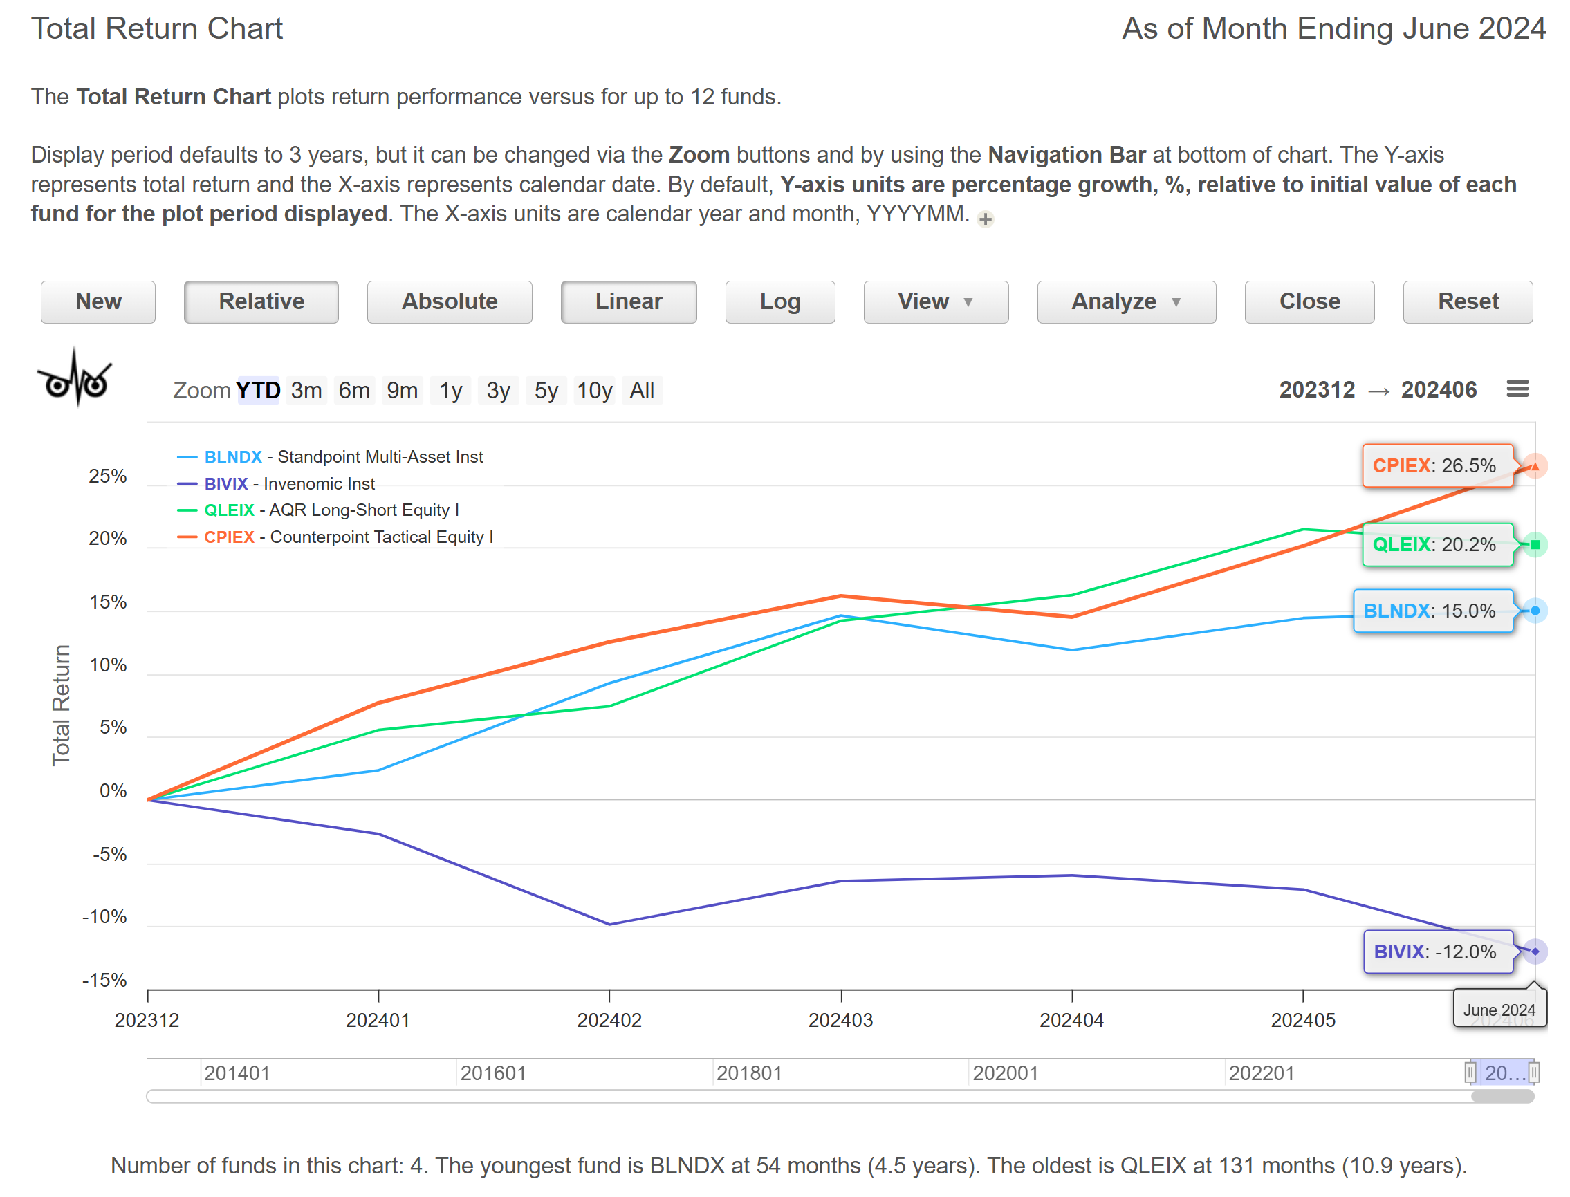Grab the navigator left handle
This screenshot has width=1570, height=1197.
(1470, 1073)
